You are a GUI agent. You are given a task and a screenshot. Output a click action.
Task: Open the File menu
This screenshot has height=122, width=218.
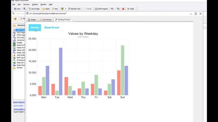[x=14, y=4]
